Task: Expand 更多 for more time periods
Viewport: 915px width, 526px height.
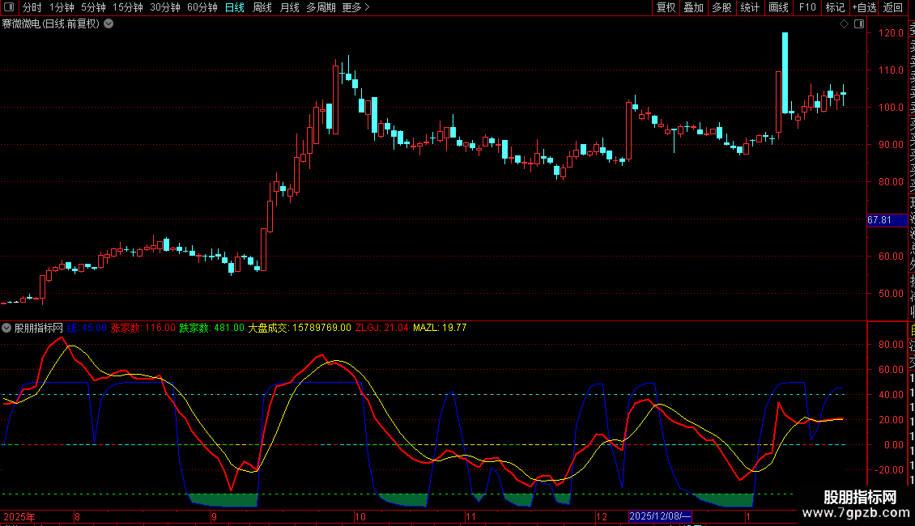Action: [355, 8]
